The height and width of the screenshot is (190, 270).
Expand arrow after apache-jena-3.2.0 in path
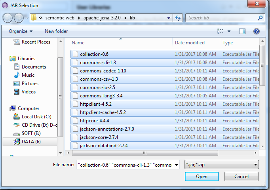[x=125, y=18]
